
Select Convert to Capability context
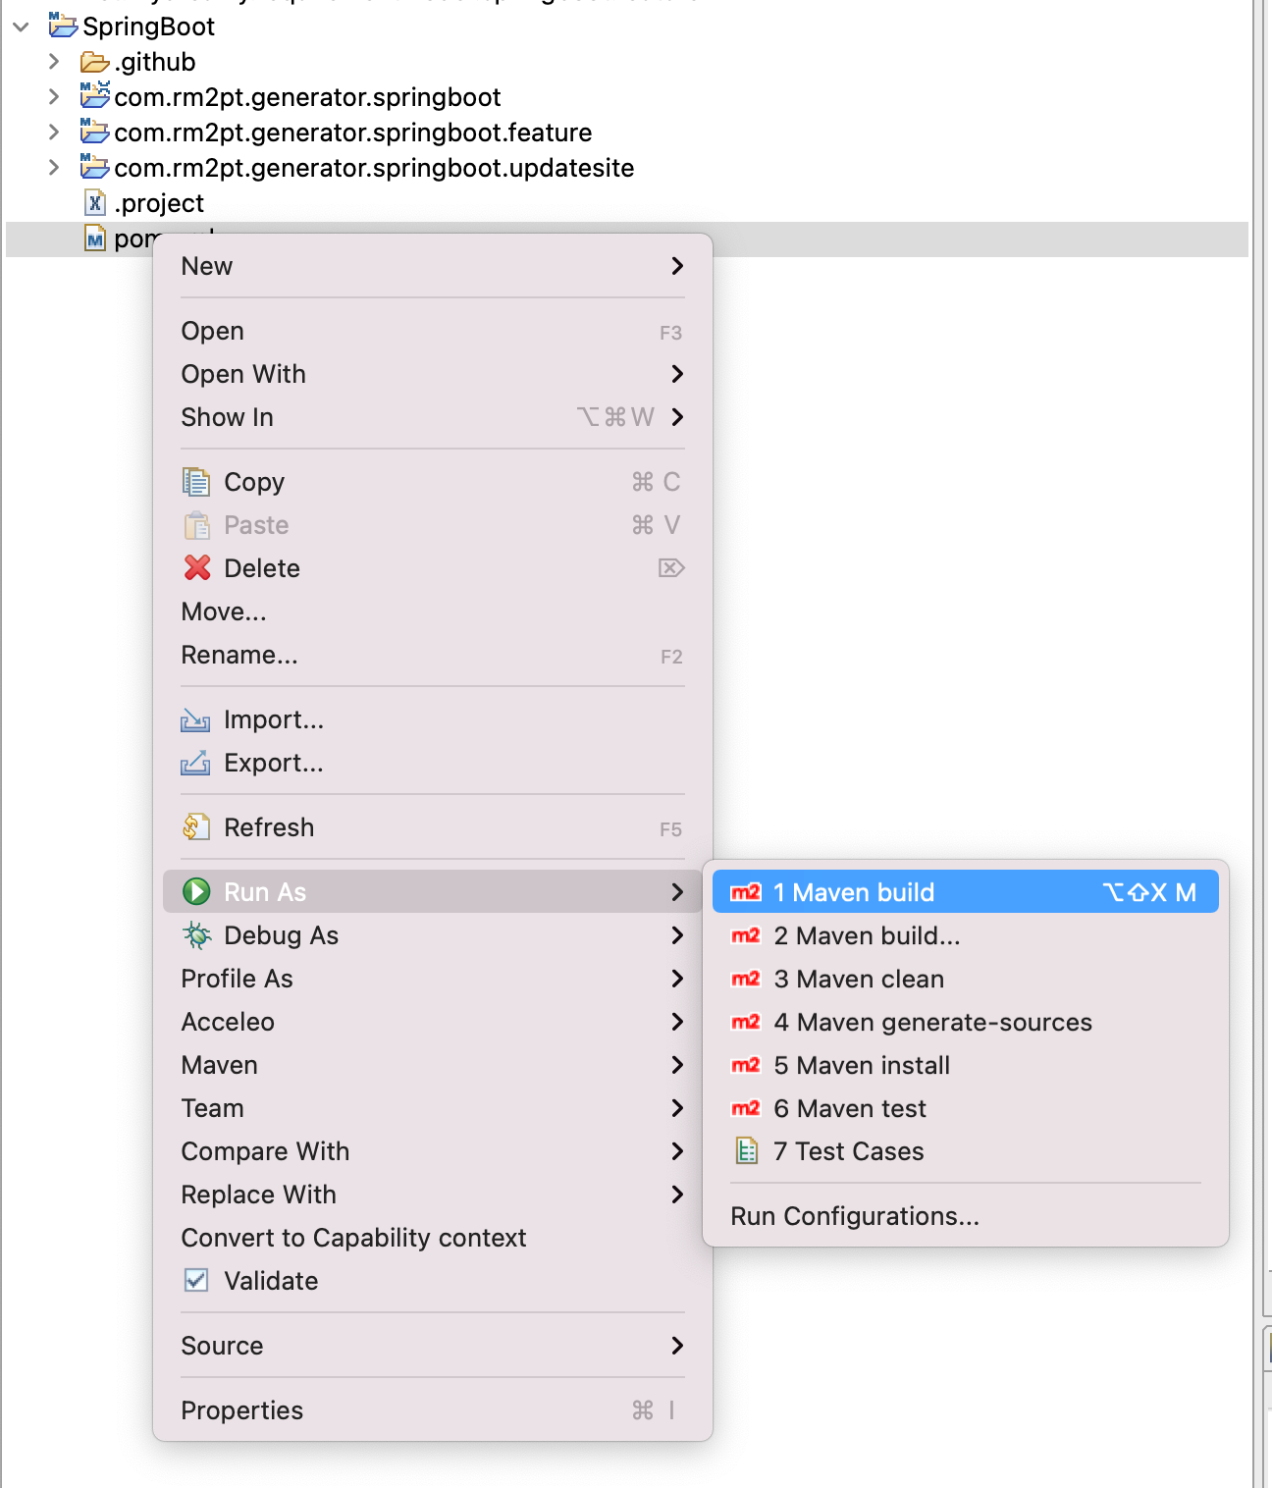(x=433, y=1238)
